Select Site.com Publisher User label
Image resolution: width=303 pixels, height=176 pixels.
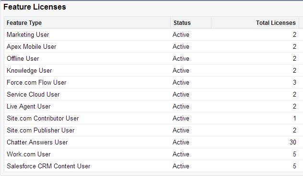41,130
